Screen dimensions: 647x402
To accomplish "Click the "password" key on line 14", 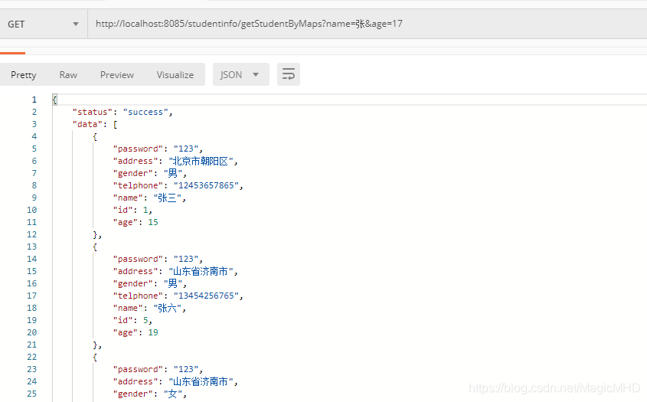I will [138, 259].
